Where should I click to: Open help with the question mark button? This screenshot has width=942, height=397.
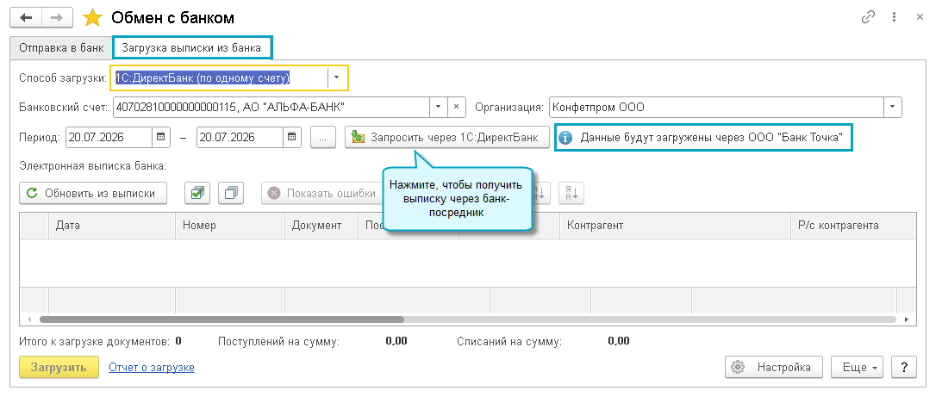pyautogui.click(x=904, y=367)
